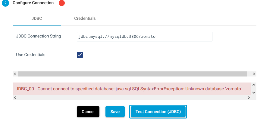This screenshot has height=123, width=260.
Task: Click the error message's scroll up arrow
Action: 254,85
